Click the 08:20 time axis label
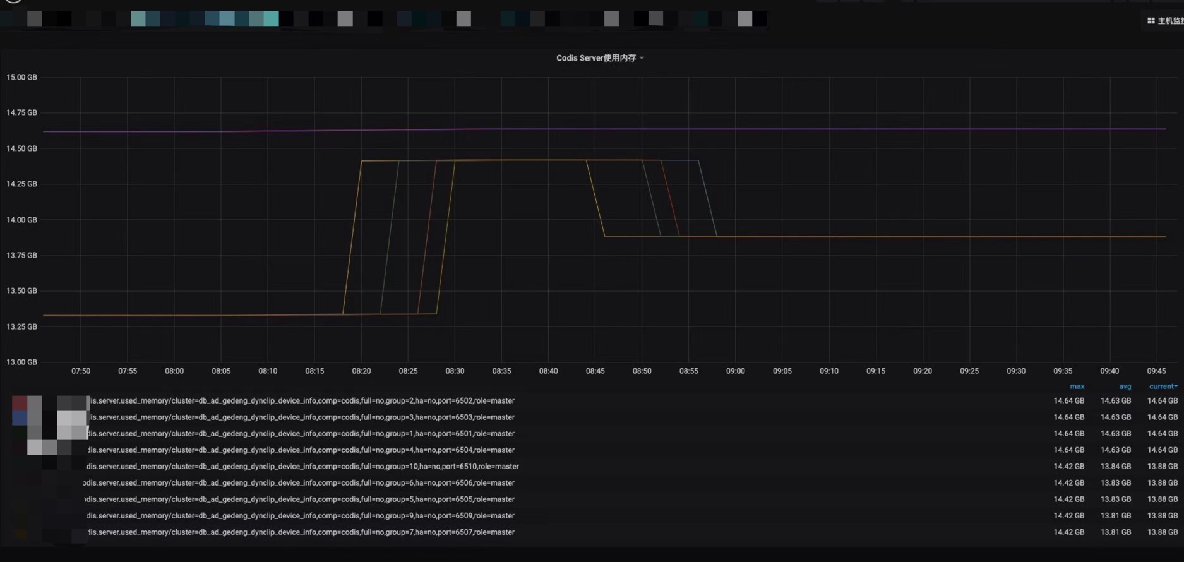Viewport: 1184px width, 562px height. click(361, 371)
